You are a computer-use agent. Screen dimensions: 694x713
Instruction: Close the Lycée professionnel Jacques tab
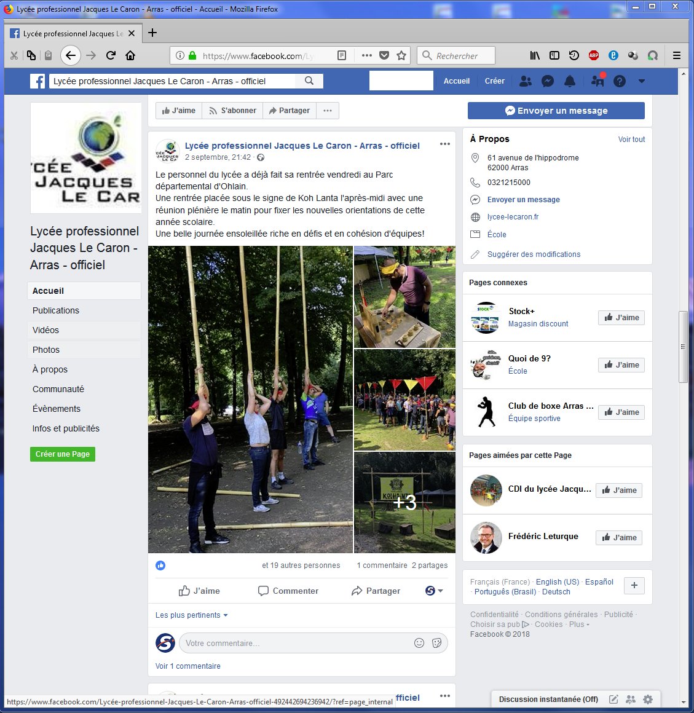pyautogui.click(x=132, y=33)
